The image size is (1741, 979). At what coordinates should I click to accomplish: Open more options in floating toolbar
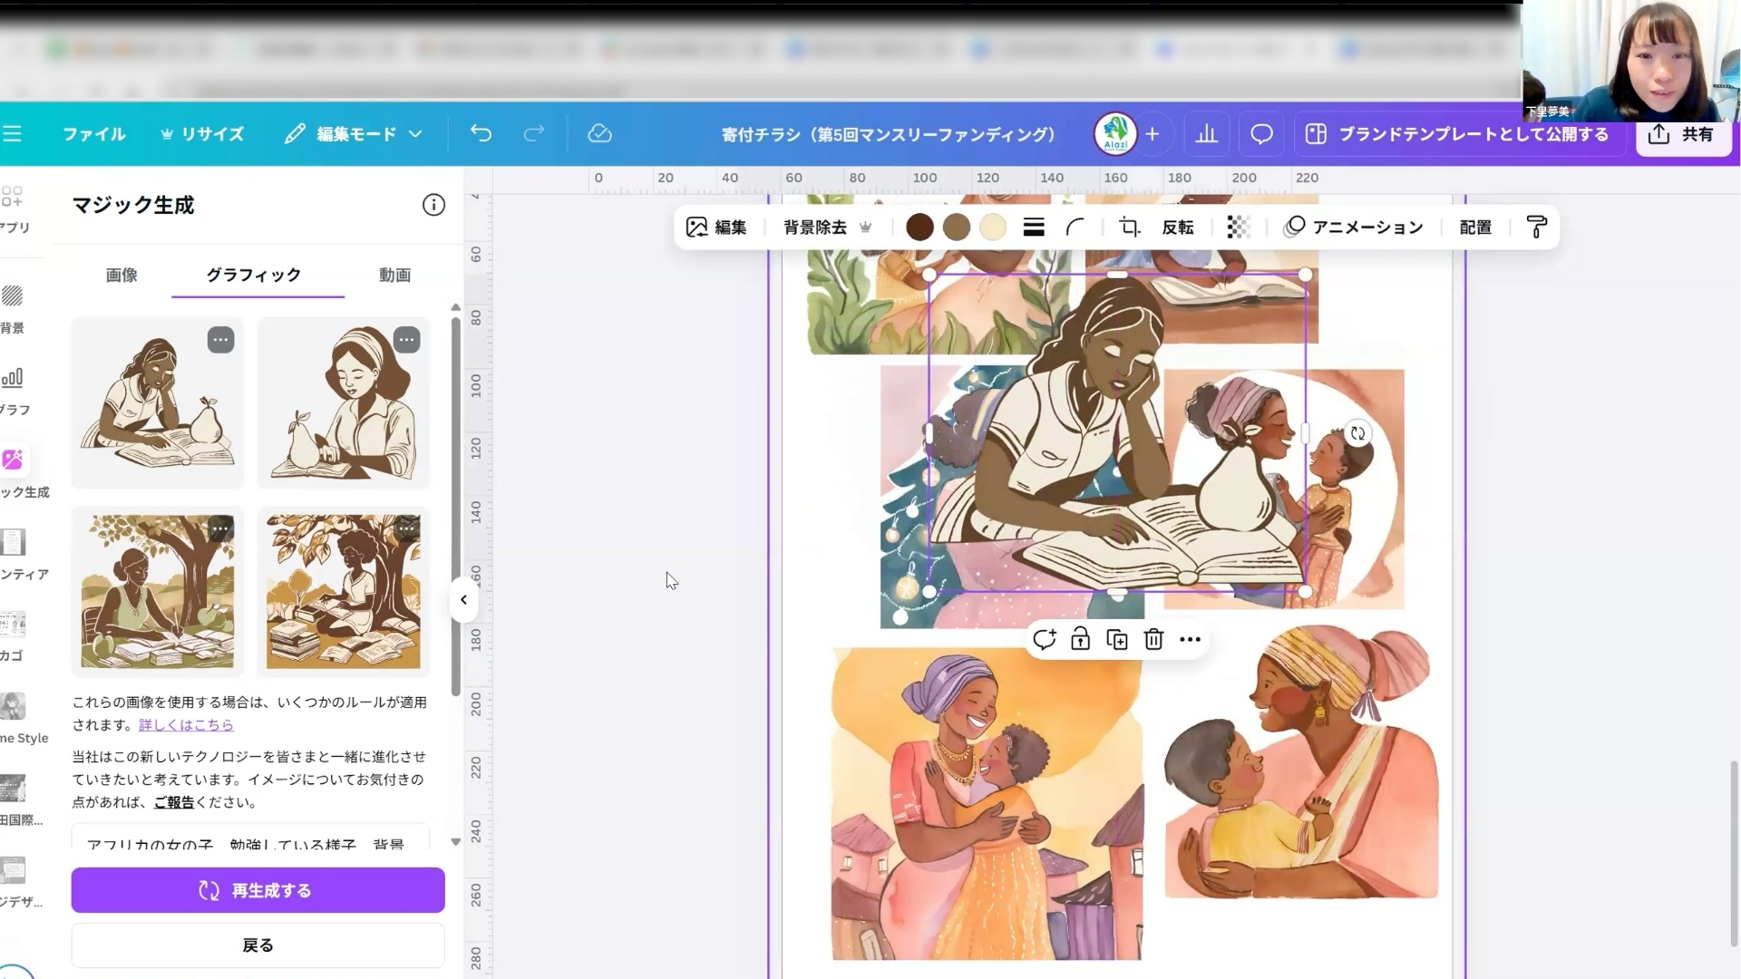pyautogui.click(x=1191, y=640)
